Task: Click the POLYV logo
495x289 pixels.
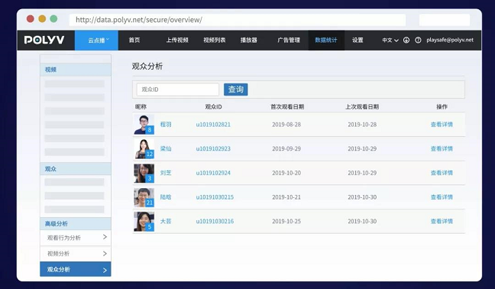Action: point(44,40)
